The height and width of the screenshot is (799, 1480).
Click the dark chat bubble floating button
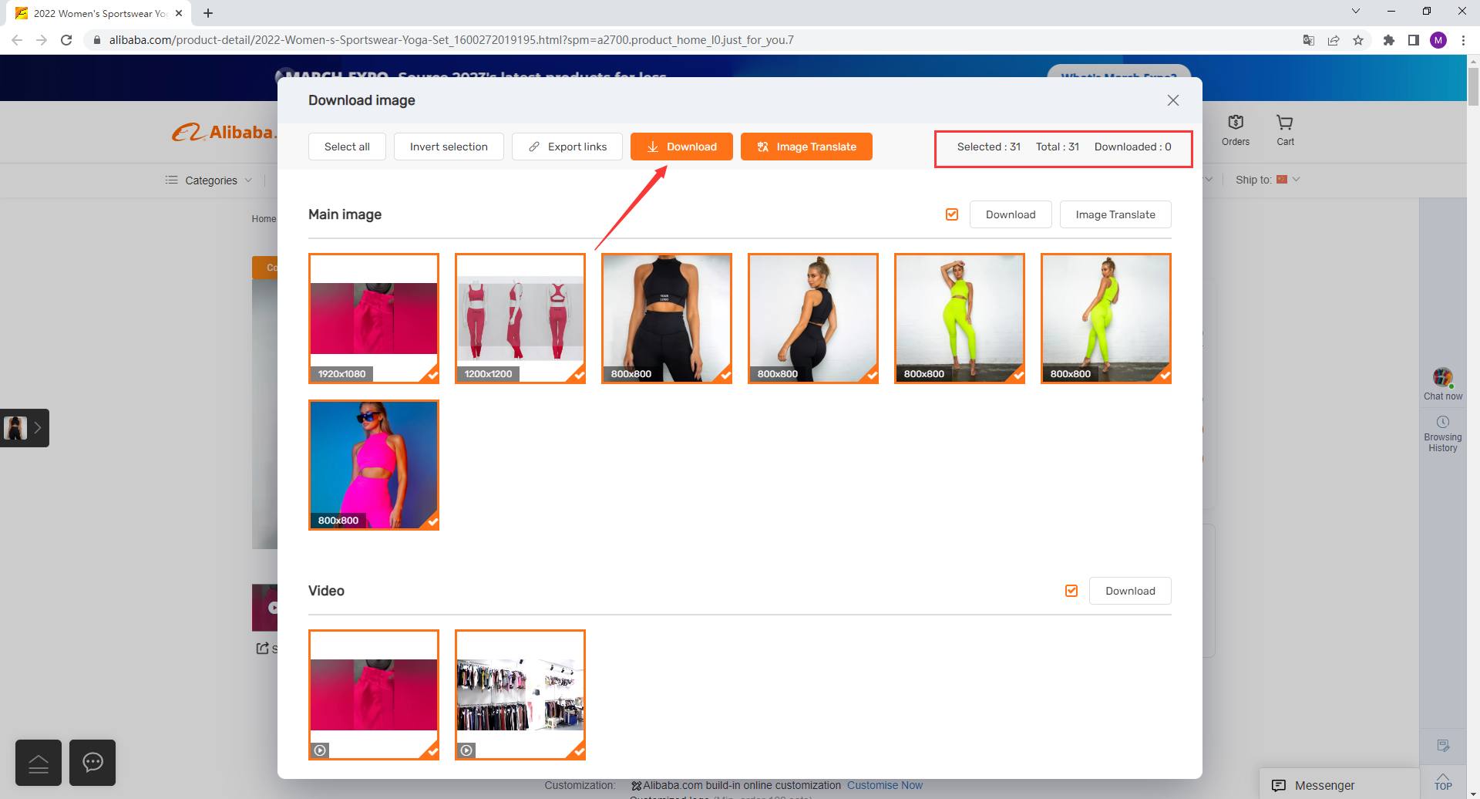coord(92,763)
